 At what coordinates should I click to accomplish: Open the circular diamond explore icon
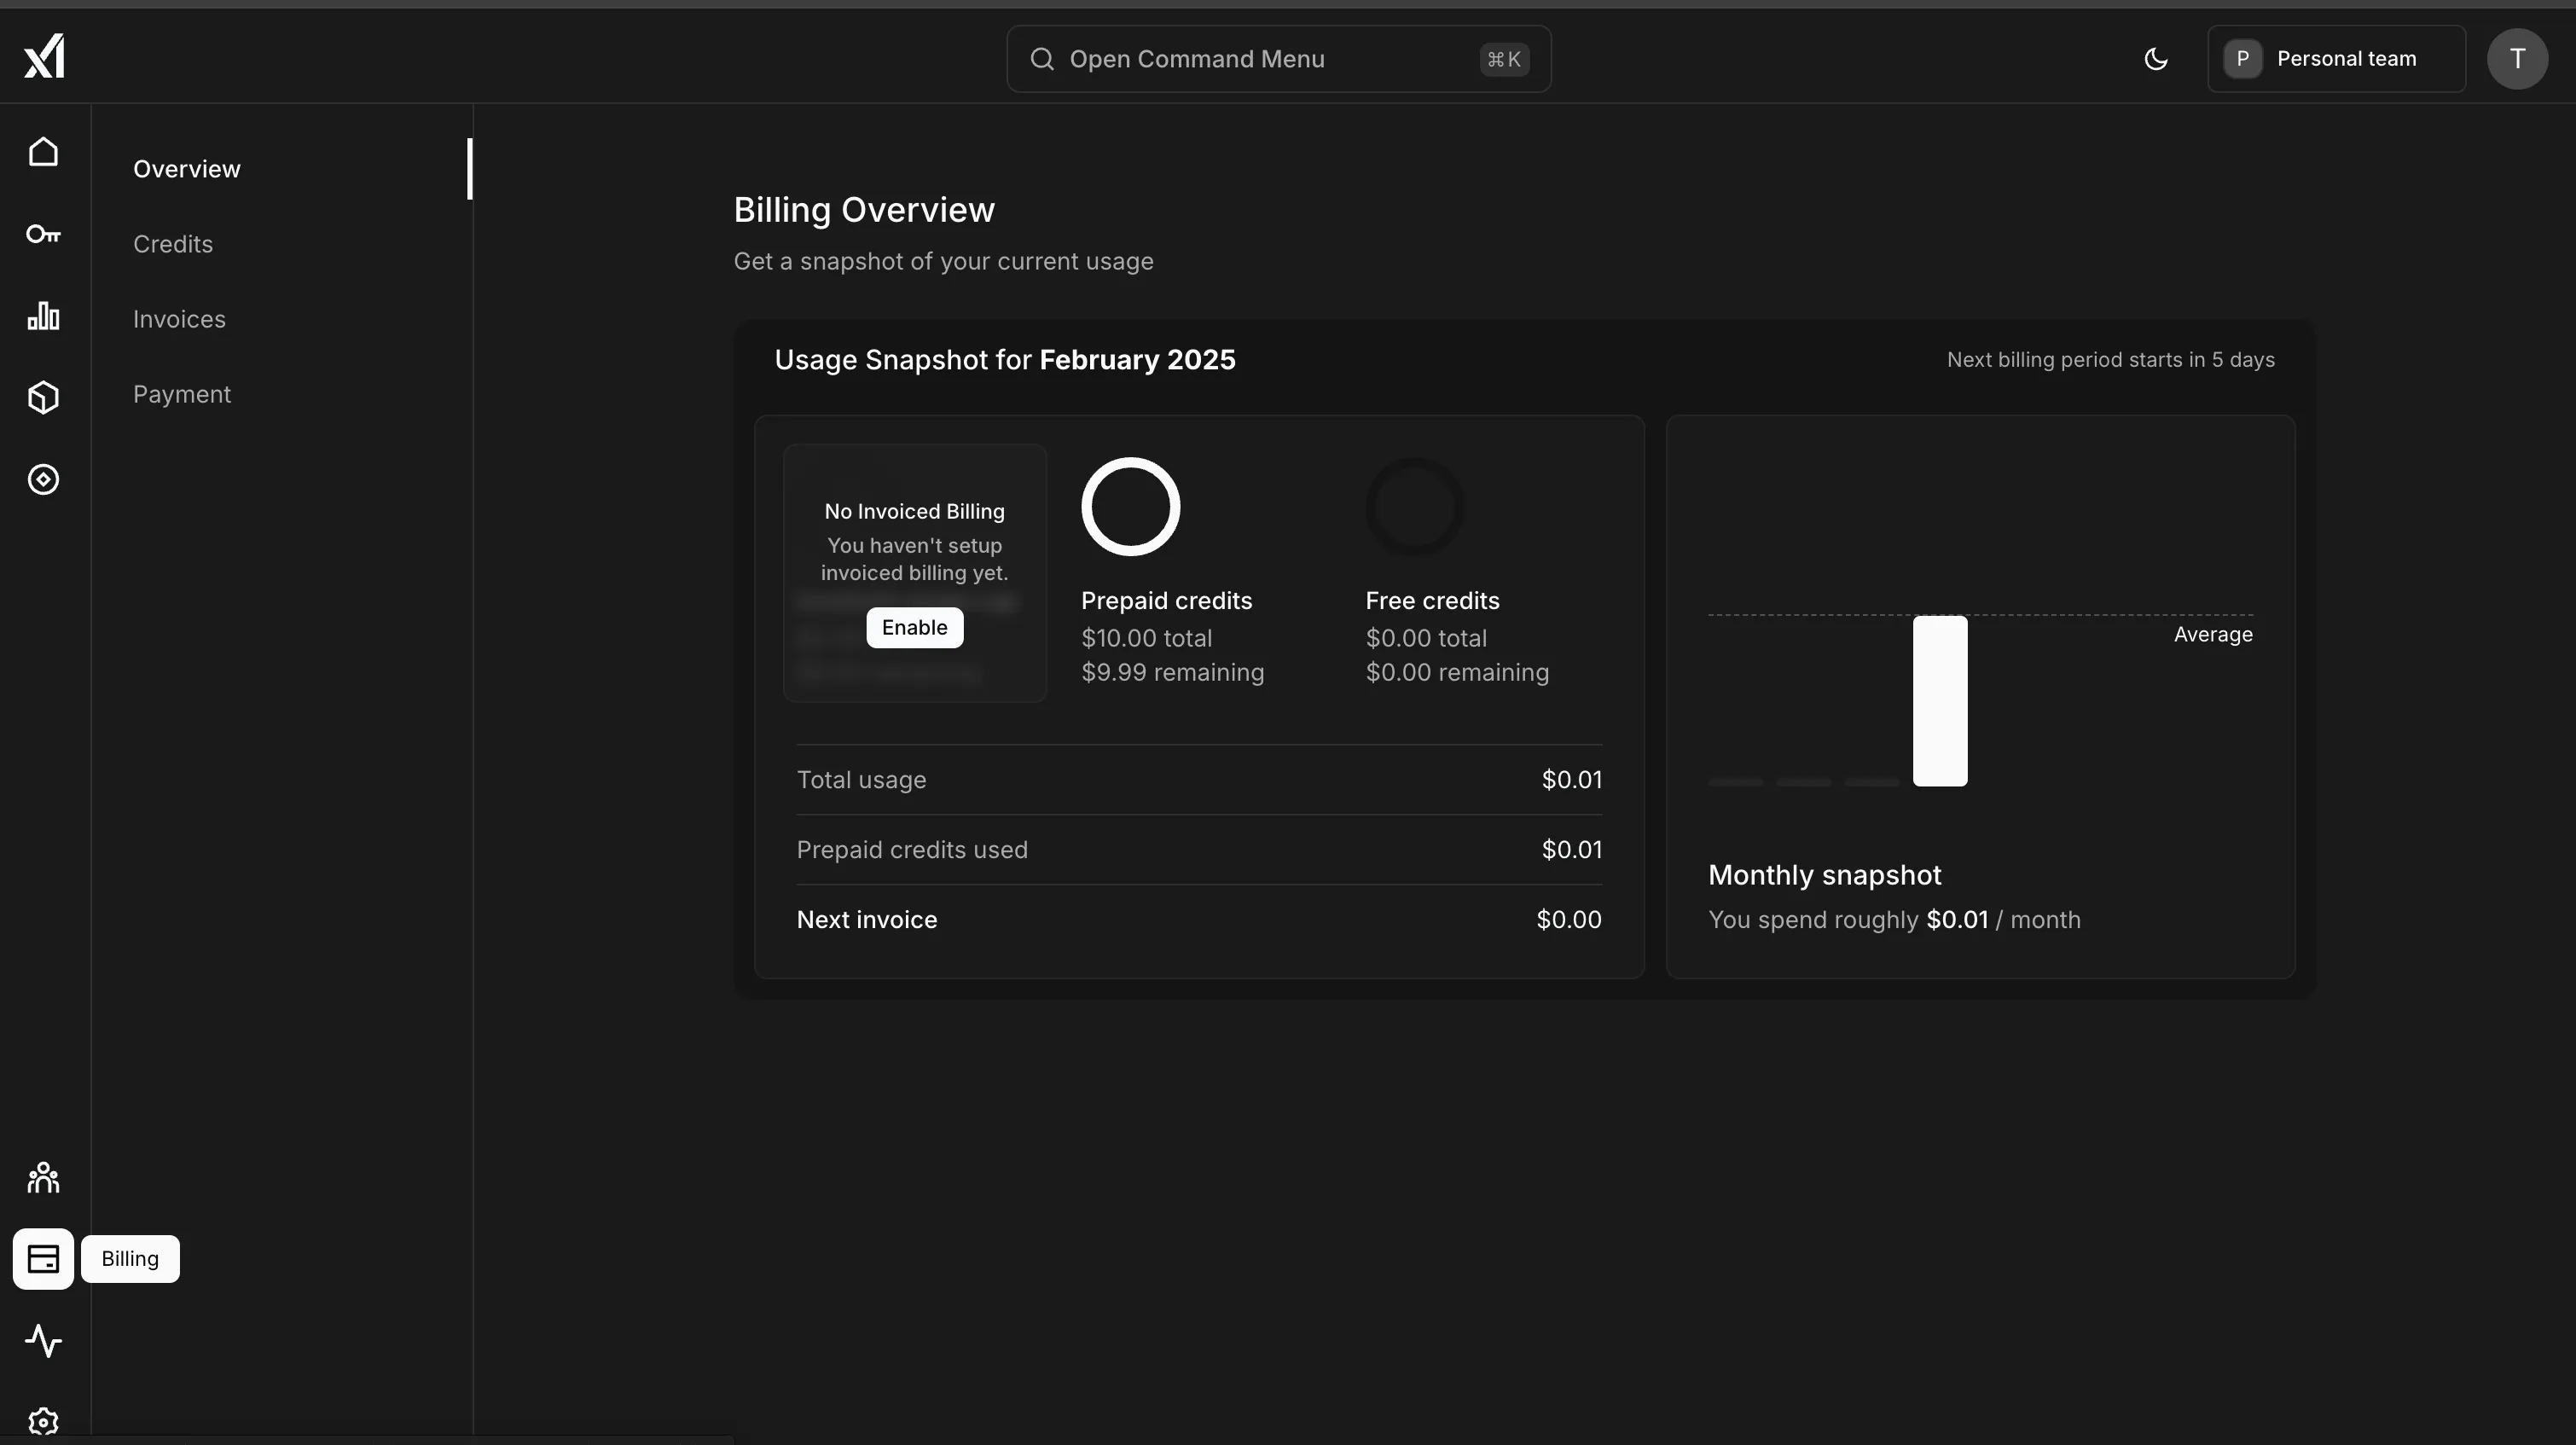coord(43,479)
